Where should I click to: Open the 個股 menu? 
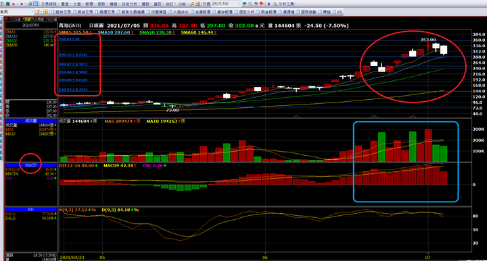click(101, 4)
